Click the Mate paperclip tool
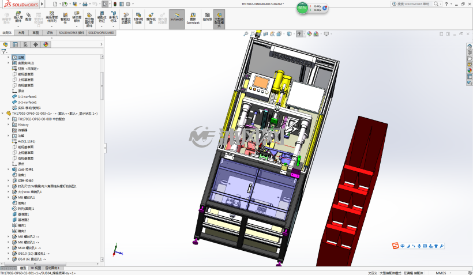473x275 pixels. pos(28,16)
